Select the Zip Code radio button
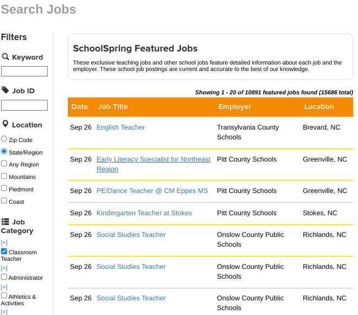The image size is (358, 315). (x=4, y=139)
